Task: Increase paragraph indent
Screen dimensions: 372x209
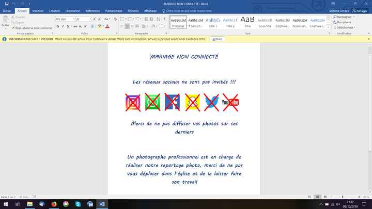Action: coord(151,19)
